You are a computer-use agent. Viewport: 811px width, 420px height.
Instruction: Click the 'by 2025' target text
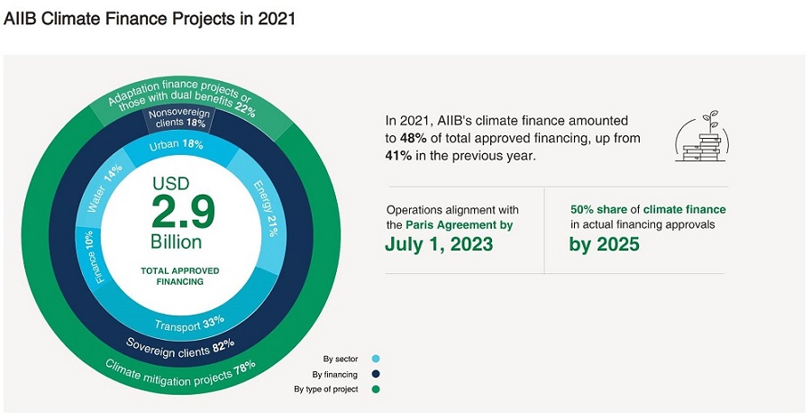tap(604, 243)
